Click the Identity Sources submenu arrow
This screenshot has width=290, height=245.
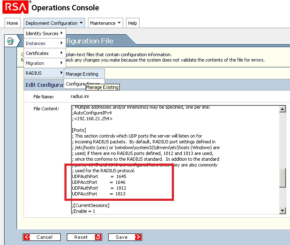point(62,33)
